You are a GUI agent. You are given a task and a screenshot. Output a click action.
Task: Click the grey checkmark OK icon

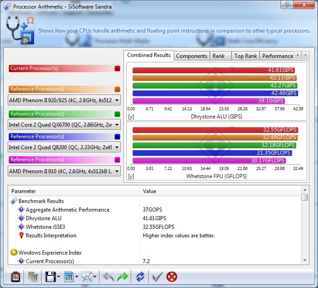[x=157, y=277]
